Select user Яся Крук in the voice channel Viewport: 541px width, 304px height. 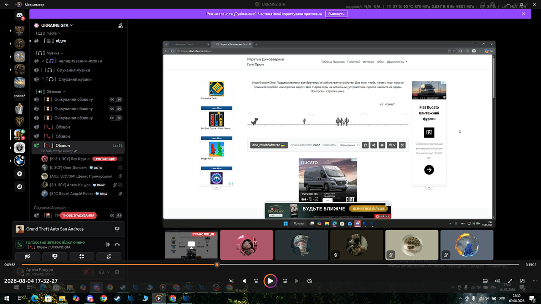pos(82,159)
